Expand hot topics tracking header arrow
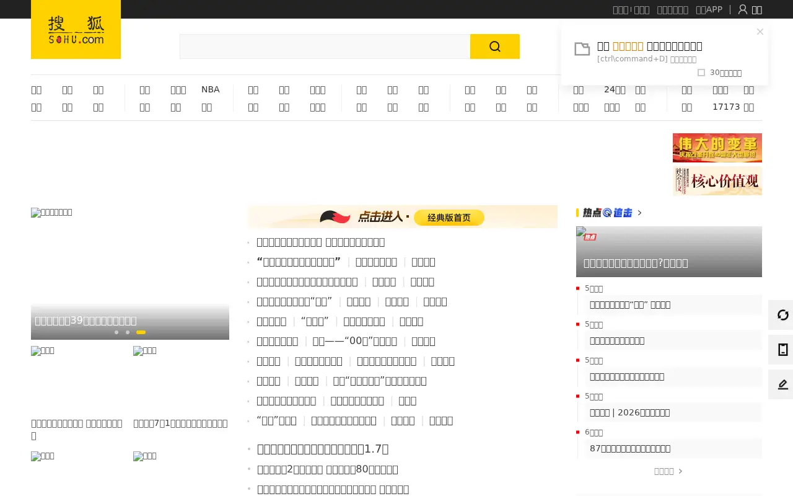The image size is (793, 496). click(640, 213)
